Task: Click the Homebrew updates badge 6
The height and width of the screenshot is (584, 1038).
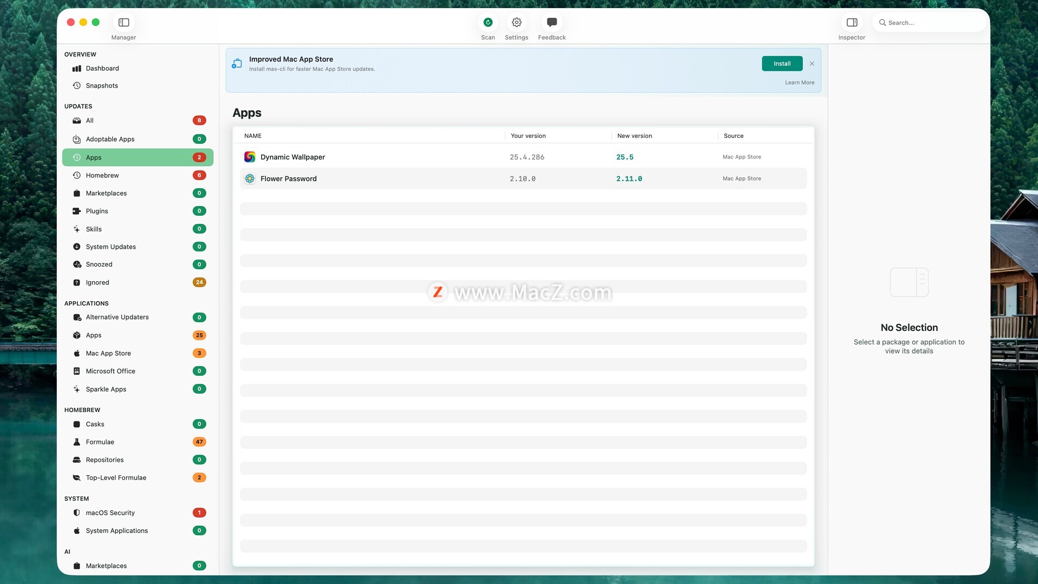Action: 199,175
